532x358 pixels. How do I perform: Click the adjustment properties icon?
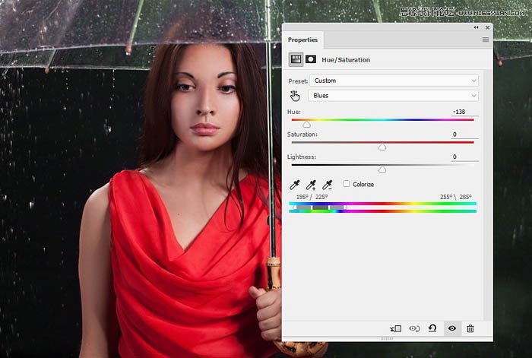click(x=295, y=59)
